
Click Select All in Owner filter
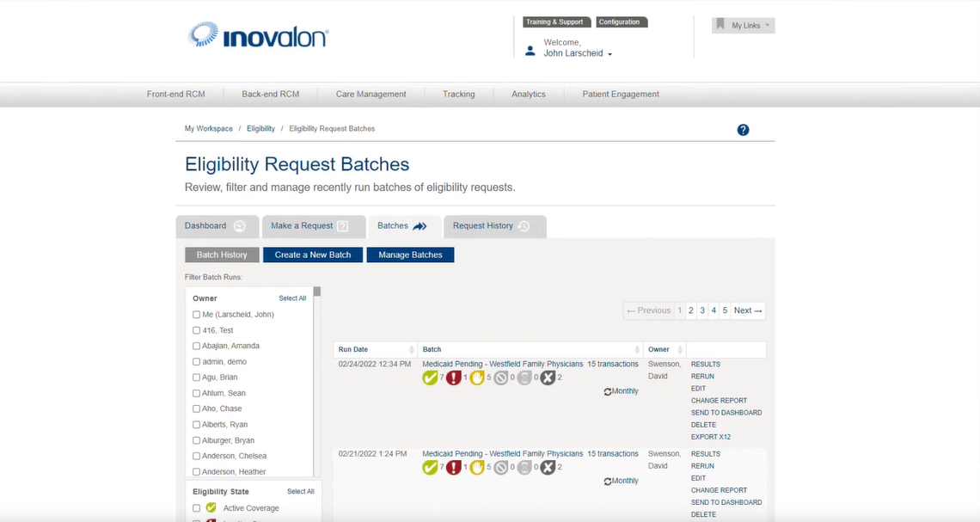click(292, 298)
